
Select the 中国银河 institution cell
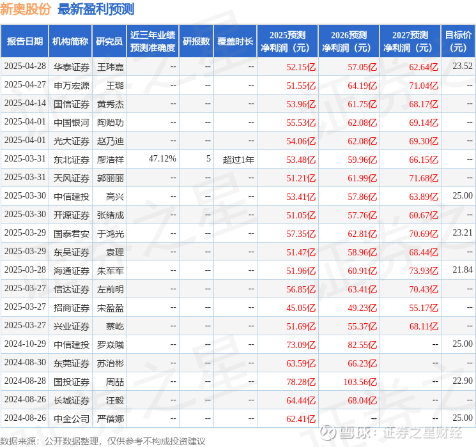72,123
